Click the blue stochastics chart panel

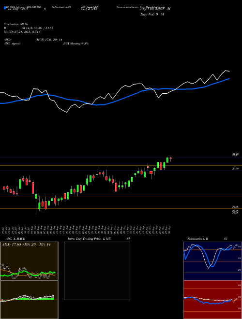point(212,261)
